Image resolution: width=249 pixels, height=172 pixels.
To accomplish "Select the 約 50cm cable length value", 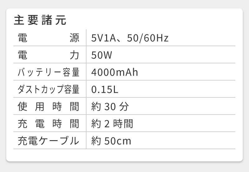I will click(x=111, y=141).
